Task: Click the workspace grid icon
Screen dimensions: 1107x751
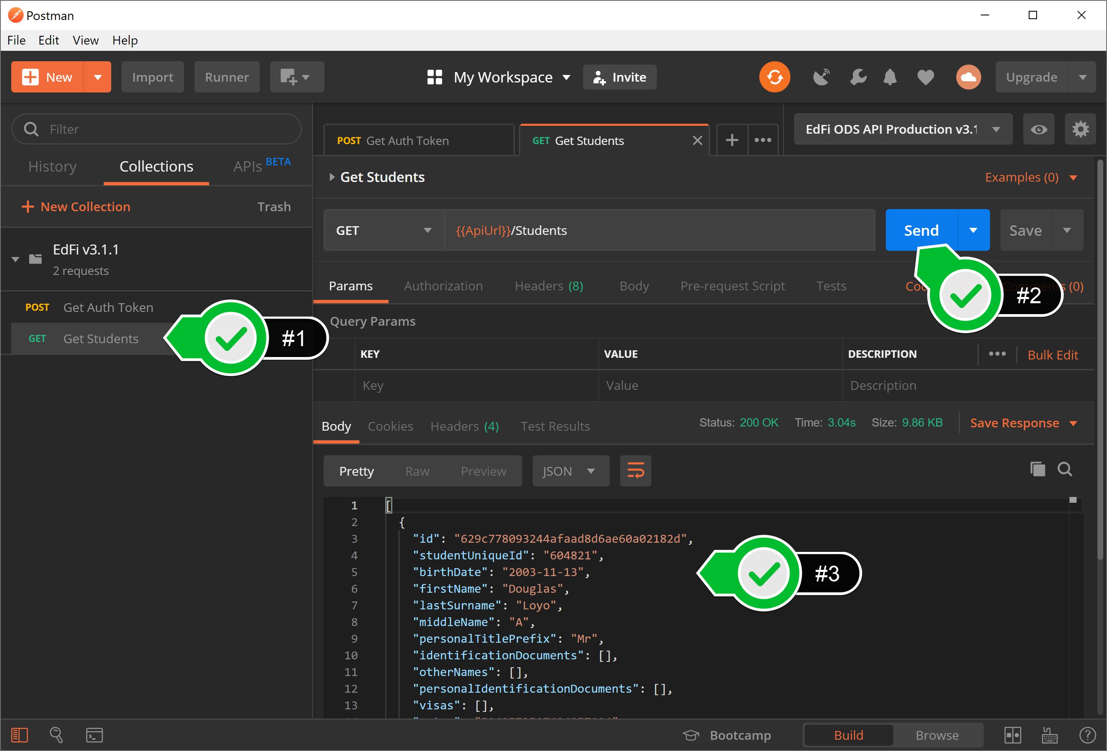Action: [x=434, y=77]
